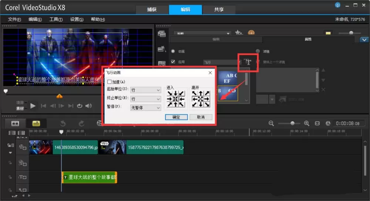Switch to timeline view icon
370x201 pixels.
click(x=36, y=123)
